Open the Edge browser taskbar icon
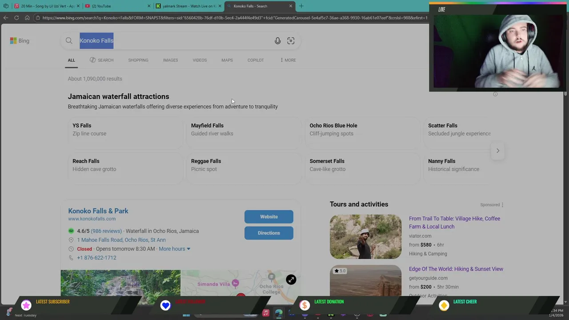The width and height of the screenshot is (569, 320). pyautogui.click(x=279, y=313)
